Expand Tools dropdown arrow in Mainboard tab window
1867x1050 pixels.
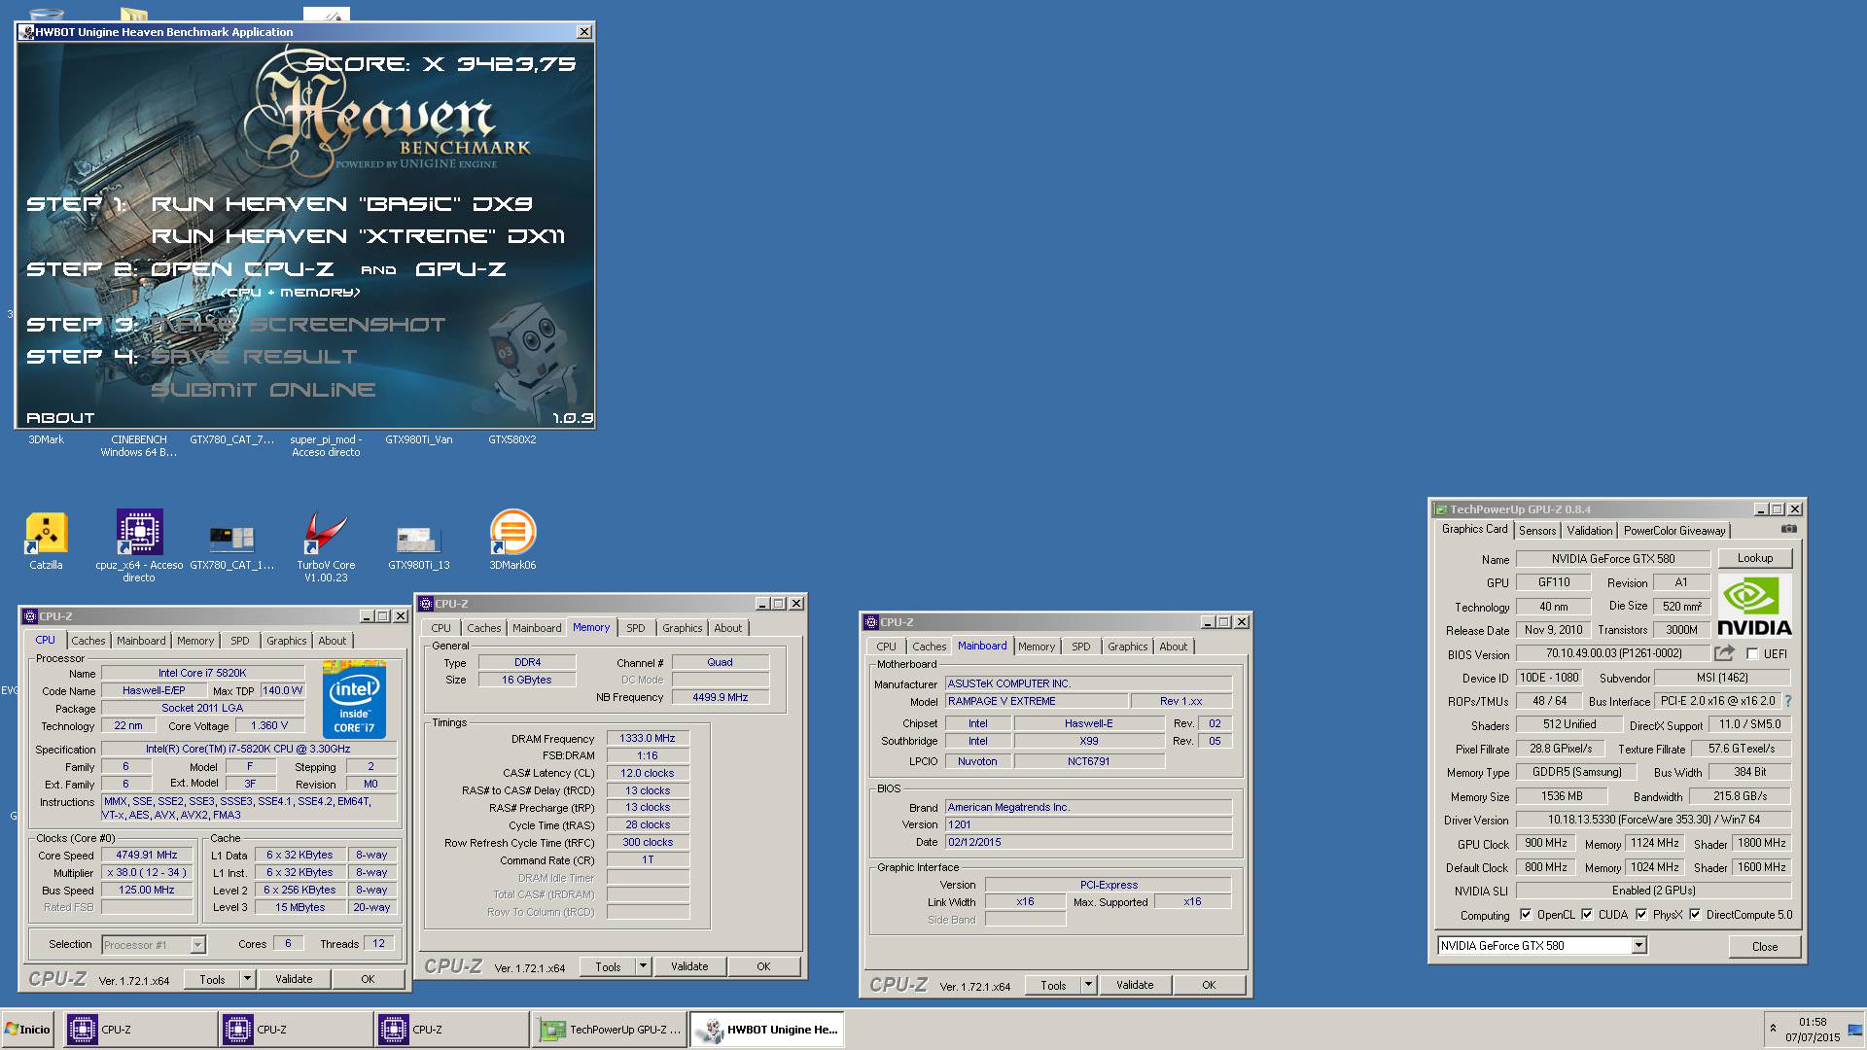coord(1088,985)
